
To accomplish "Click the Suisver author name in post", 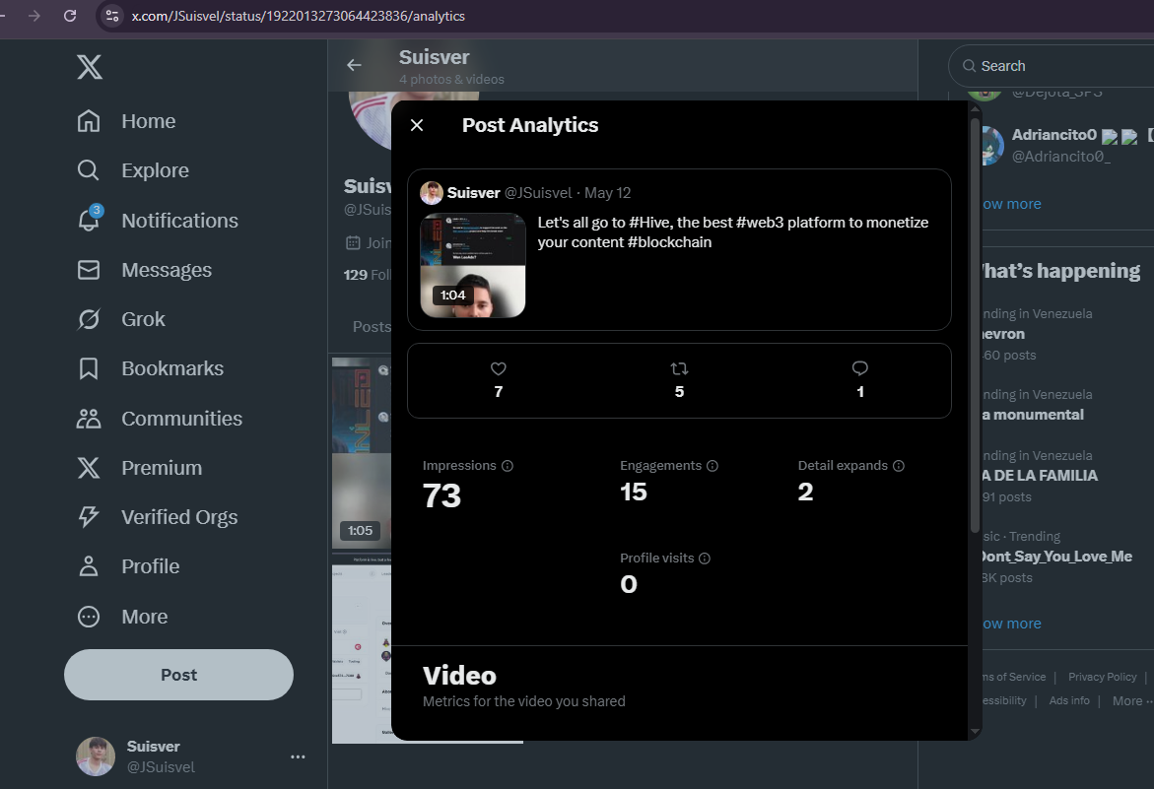I will tap(473, 193).
